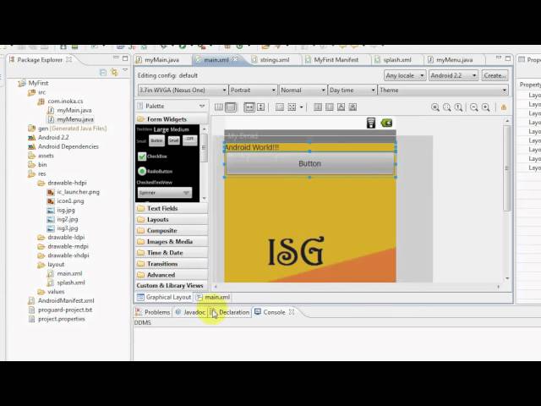
Task: Click green Android tag icon above canvas
Action: tap(386, 123)
